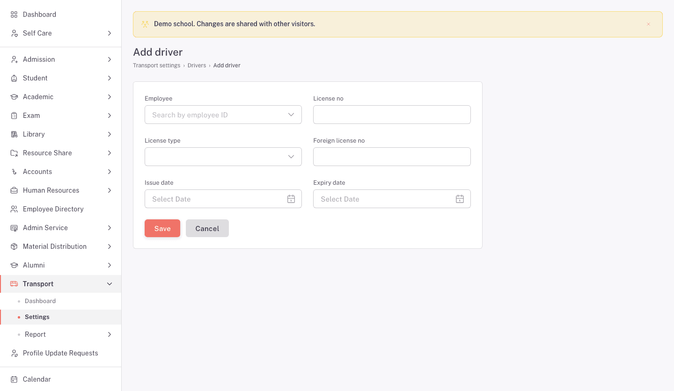The image size is (674, 391).
Task: Click the Issue date Select Date field
Action: pos(223,199)
